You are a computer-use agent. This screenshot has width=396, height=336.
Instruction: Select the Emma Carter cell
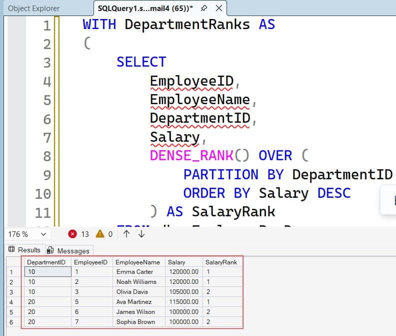[x=139, y=272]
